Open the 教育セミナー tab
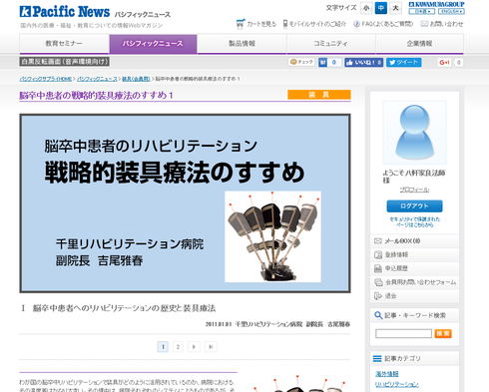This screenshot has width=489, height=392. click(64, 44)
